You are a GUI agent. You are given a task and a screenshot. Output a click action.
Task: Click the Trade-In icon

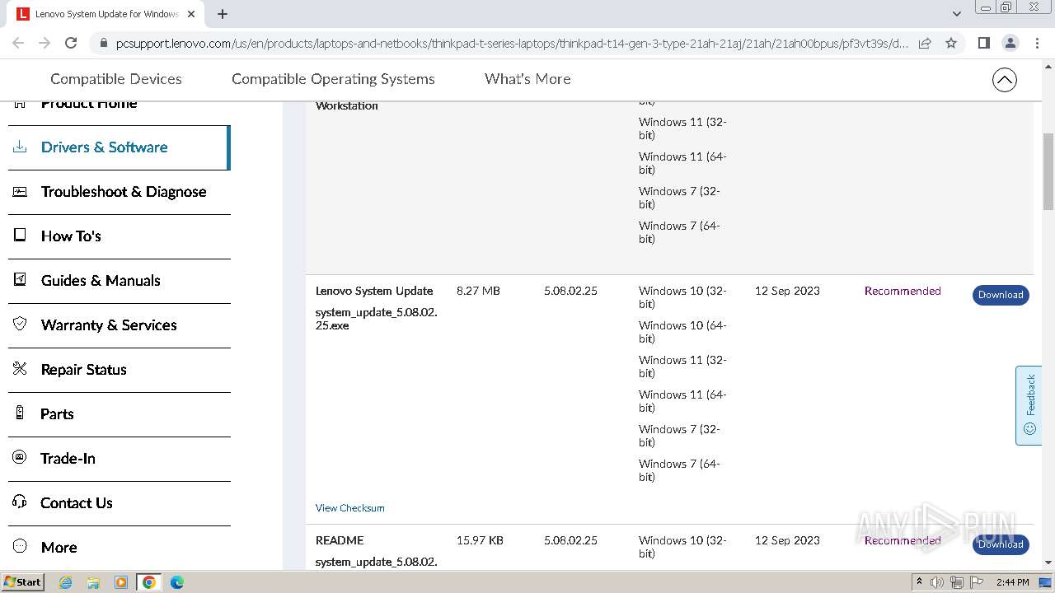(x=20, y=458)
